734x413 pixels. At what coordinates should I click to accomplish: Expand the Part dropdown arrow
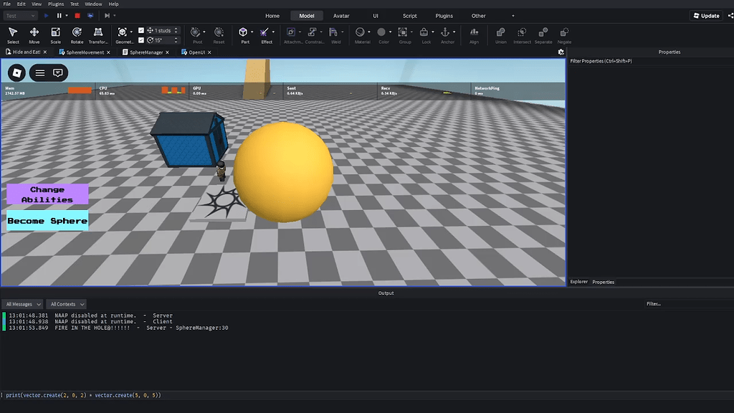(x=252, y=32)
